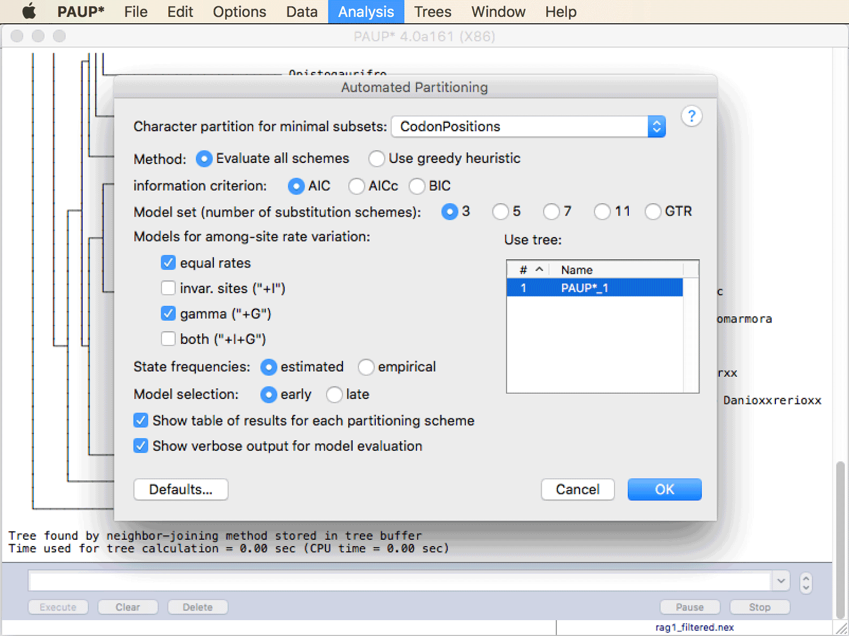Image resolution: width=849 pixels, height=636 pixels.
Task: Open the Trees menu
Action: click(x=432, y=11)
